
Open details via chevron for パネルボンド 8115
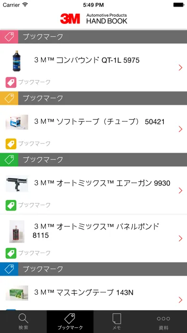[180, 238]
